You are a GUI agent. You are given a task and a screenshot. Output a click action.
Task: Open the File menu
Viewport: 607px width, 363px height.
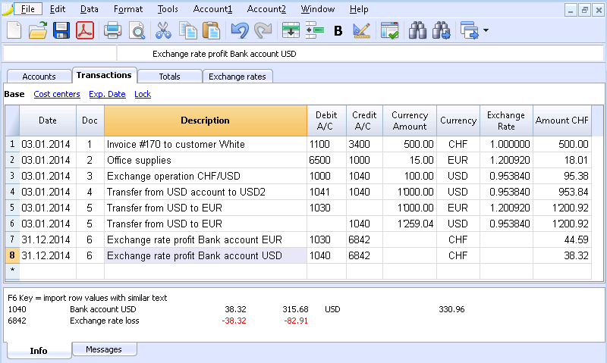[x=28, y=9]
